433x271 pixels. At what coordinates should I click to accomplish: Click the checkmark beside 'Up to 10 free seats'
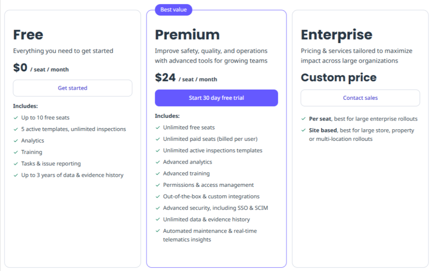coord(15,118)
